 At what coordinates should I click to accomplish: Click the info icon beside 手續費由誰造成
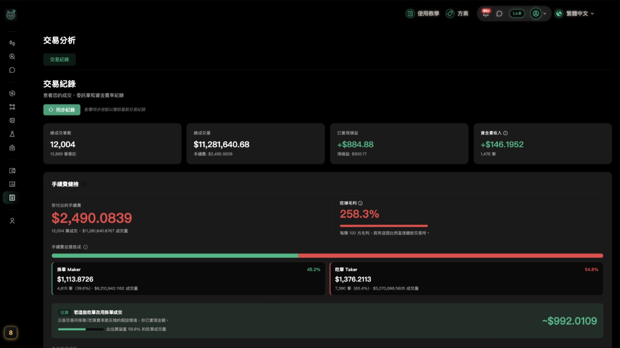point(86,247)
